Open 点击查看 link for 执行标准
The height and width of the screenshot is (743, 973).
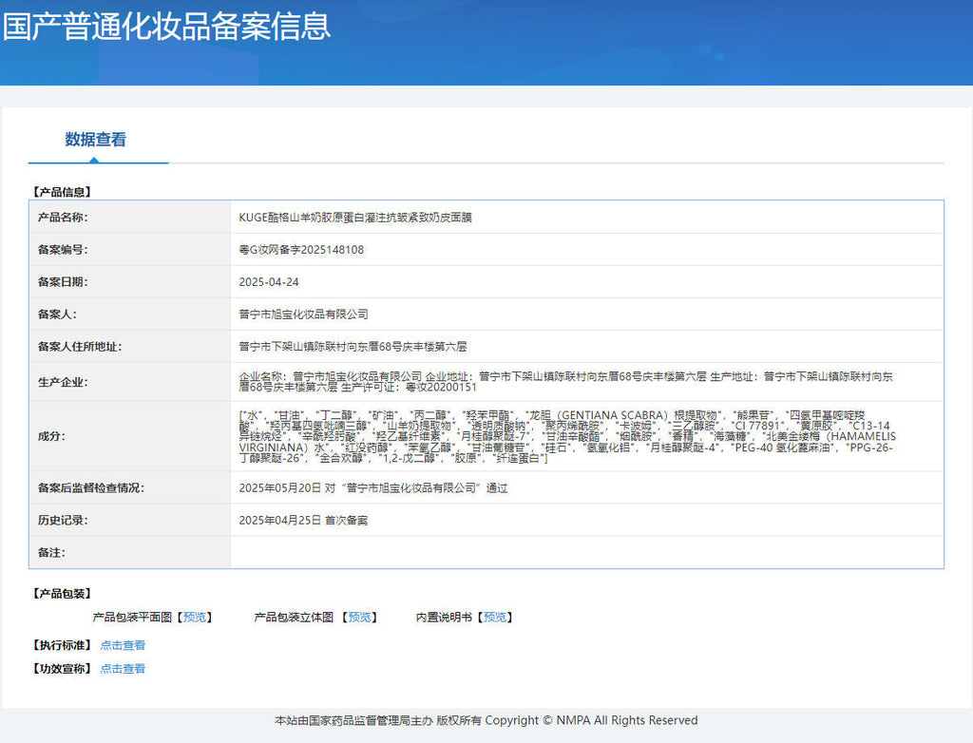(123, 645)
